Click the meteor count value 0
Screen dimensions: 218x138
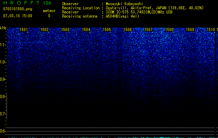point(49,16)
